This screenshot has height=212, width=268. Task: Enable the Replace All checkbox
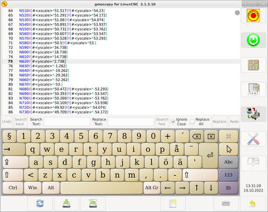(x=192, y=122)
